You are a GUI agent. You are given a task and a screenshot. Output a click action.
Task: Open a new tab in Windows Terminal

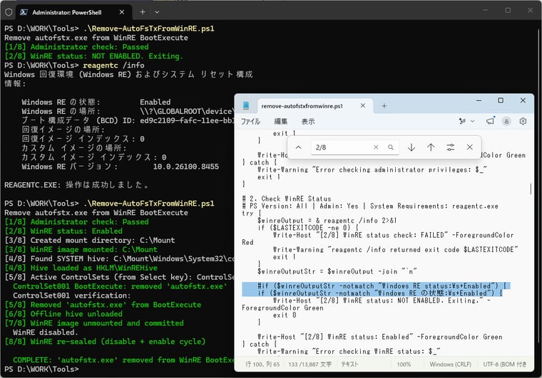(143, 12)
